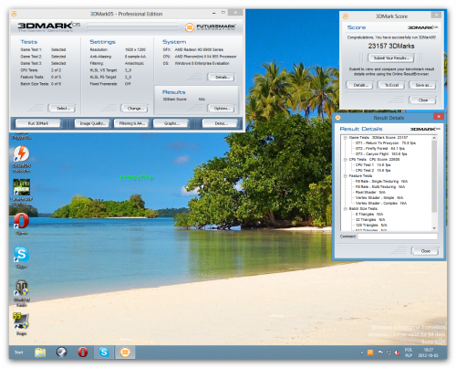Click 'AMD Radeon HD 6900 Series' GFX text

(199, 49)
